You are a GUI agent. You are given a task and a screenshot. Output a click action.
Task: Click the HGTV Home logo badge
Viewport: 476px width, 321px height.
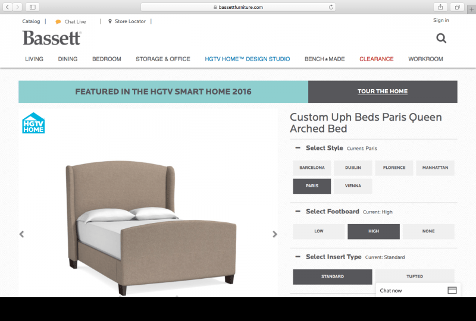point(33,123)
